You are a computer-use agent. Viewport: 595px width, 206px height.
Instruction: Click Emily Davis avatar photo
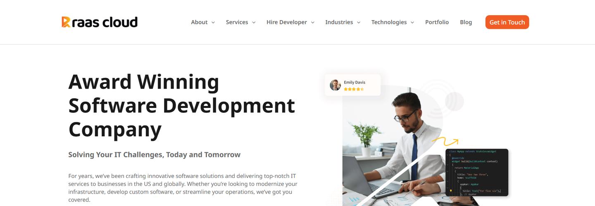[x=335, y=85]
